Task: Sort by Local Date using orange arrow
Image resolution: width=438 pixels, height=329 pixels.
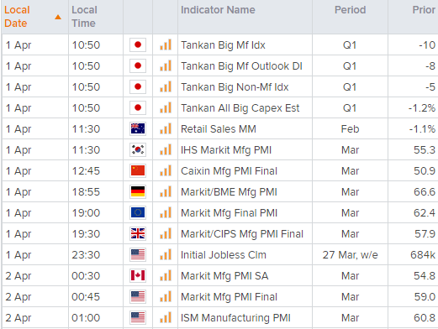Action: pos(58,17)
